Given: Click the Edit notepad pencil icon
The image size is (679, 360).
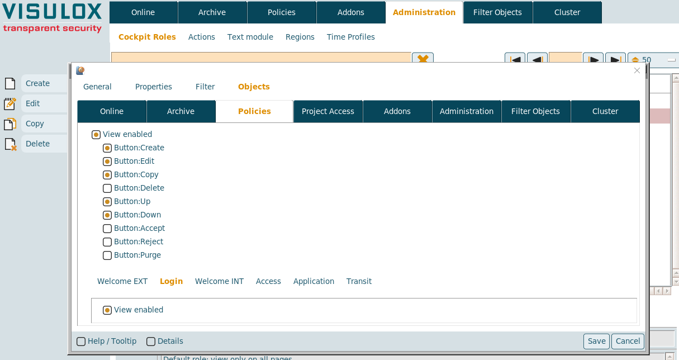Looking at the screenshot, I should (x=10, y=103).
